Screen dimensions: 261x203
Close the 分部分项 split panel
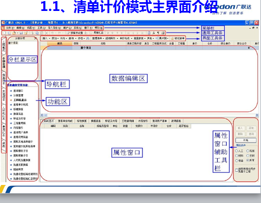36,38
